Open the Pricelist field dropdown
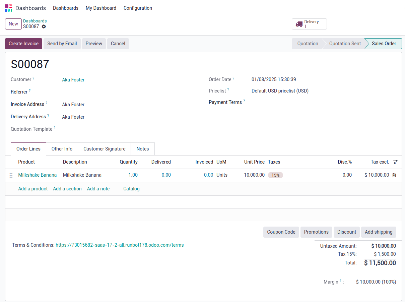 click(318, 91)
